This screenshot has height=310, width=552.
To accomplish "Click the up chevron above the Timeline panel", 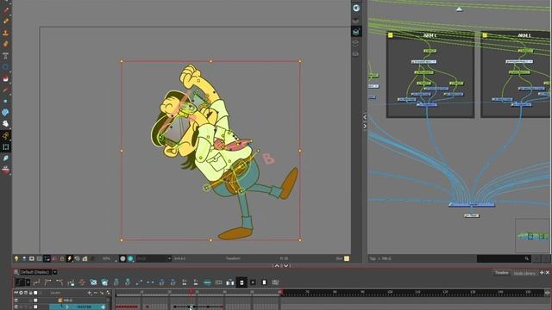I will point(276,266).
